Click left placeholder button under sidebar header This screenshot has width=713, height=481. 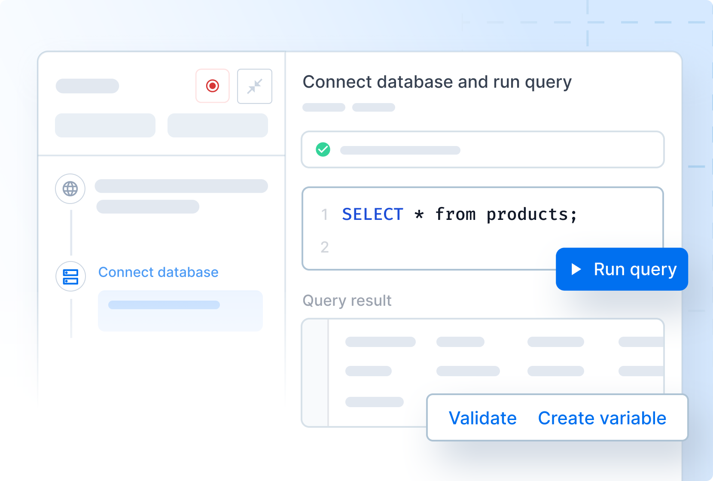105,125
